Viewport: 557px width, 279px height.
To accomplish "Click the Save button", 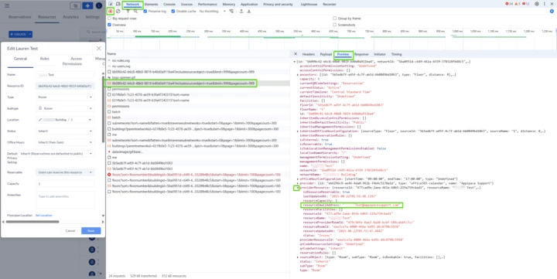I will [x=91, y=231].
